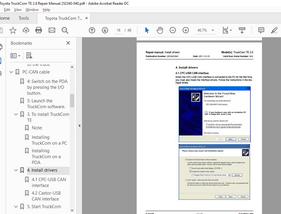Viewport: 281px width, 214px height.
Task: Open the Find text magnifier tool
Action: pyautogui.click(x=65, y=30)
